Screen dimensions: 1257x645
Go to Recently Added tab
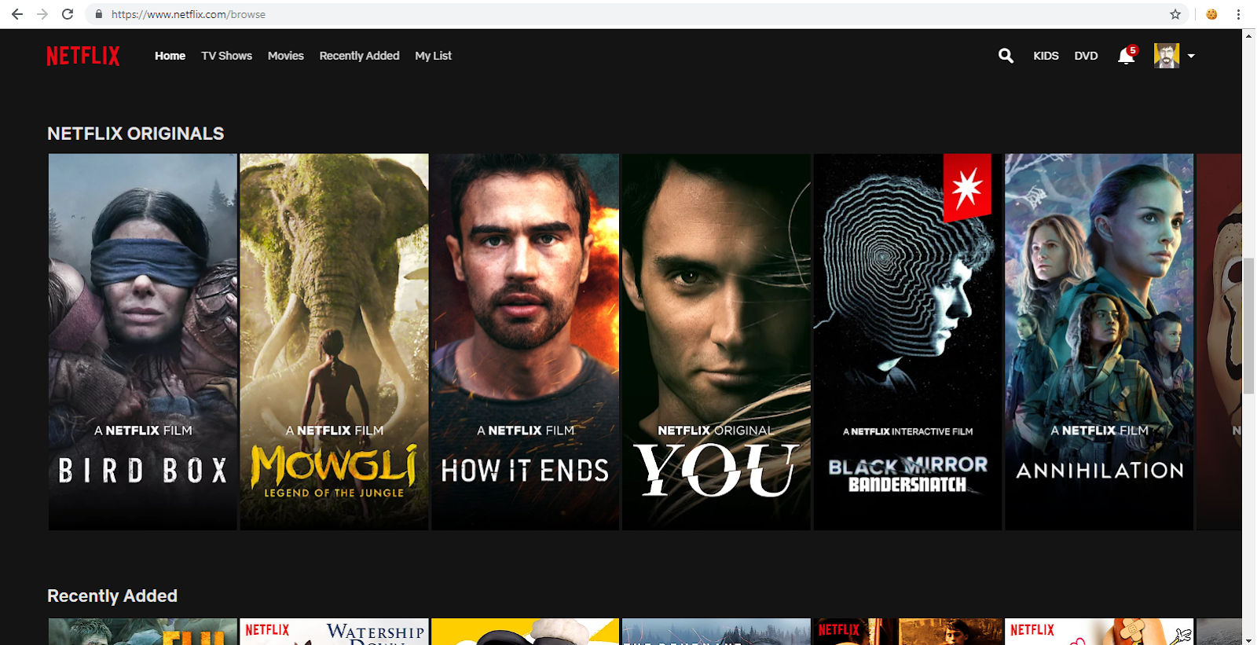click(359, 56)
